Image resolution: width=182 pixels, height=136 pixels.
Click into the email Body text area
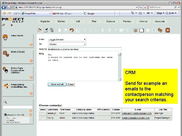click(x=83, y=66)
